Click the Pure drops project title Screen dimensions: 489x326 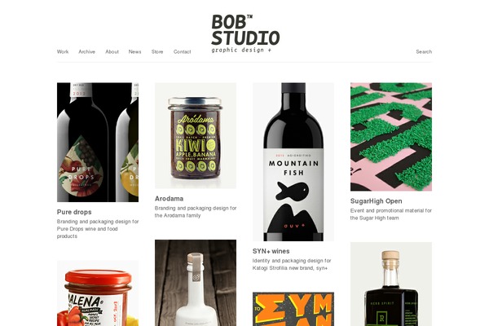[x=74, y=212]
